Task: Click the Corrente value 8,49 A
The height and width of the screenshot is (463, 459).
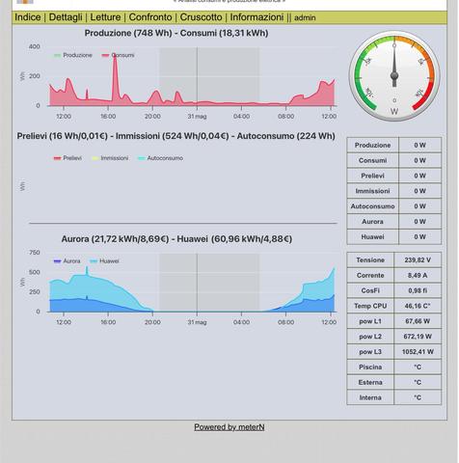Action: tap(418, 275)
